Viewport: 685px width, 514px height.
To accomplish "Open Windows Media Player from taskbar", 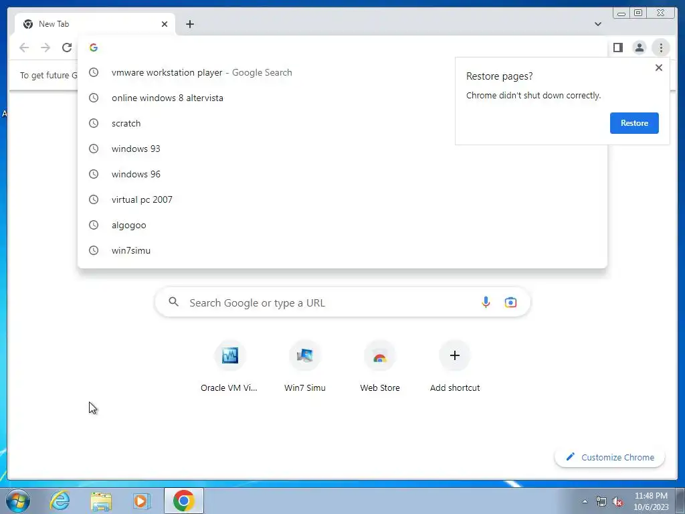I will pos(142,501).
